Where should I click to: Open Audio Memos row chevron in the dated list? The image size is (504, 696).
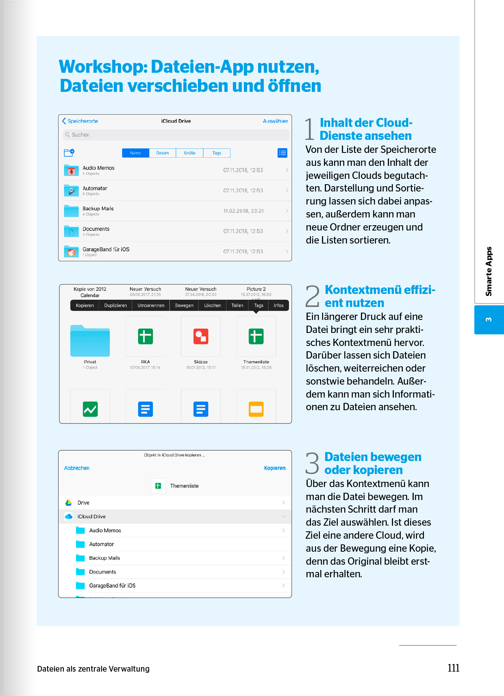coord(287,170)
